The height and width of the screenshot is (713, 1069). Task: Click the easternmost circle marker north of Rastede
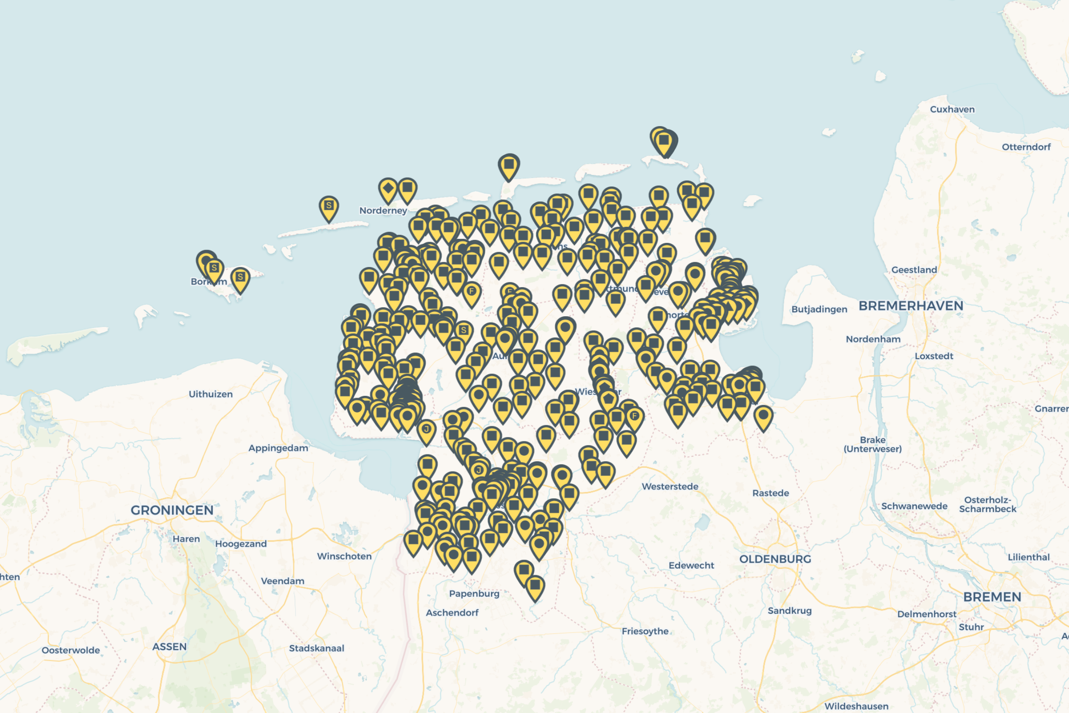[764, 418]
